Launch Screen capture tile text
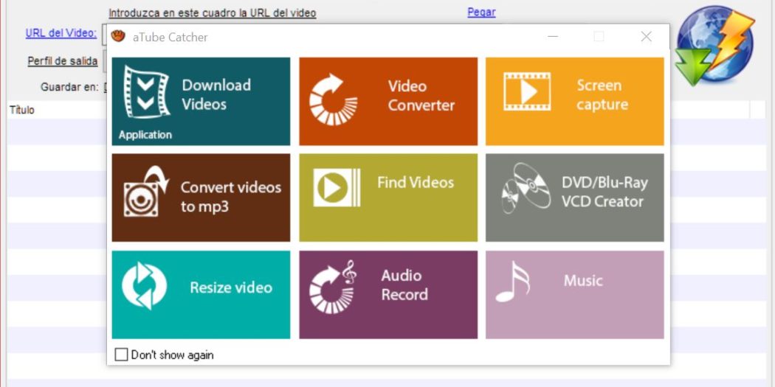 tap(602, 95)
